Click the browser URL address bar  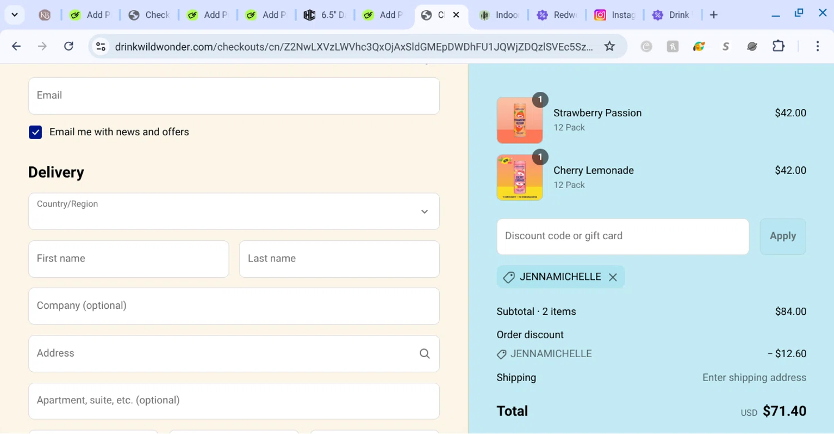354,47
